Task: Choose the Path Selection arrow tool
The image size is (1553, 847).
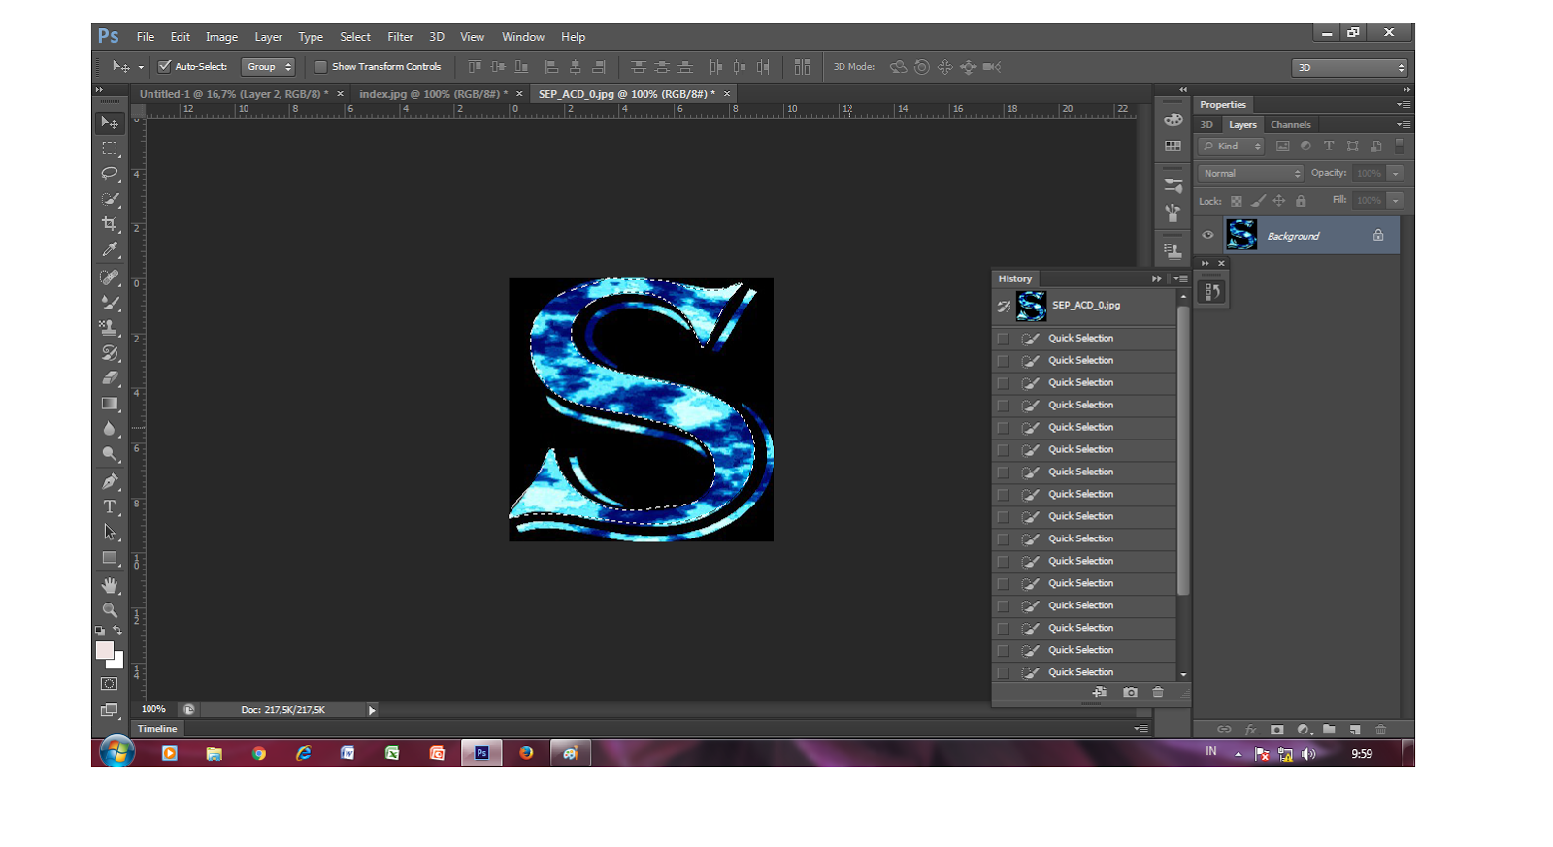Action: 110,533
